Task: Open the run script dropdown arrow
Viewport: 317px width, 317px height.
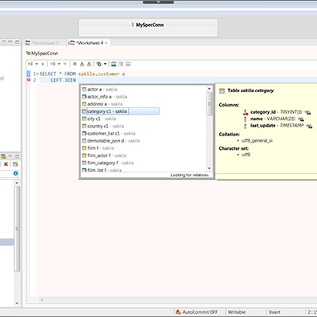Action: [x=37, y=64]
